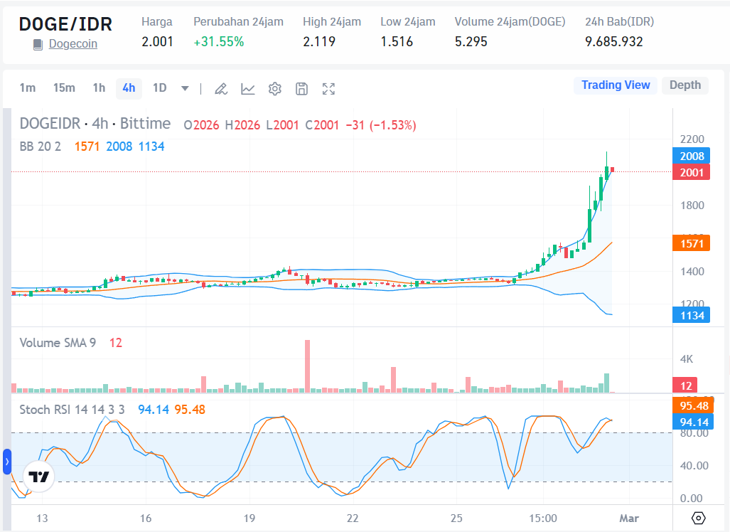Click the 95.48 Stoch RSI tag
This screenshot has height=532, width=730.
point(693,405)
